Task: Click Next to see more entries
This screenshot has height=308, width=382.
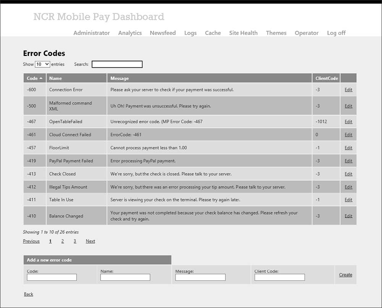Action: (x=90, y=241)
